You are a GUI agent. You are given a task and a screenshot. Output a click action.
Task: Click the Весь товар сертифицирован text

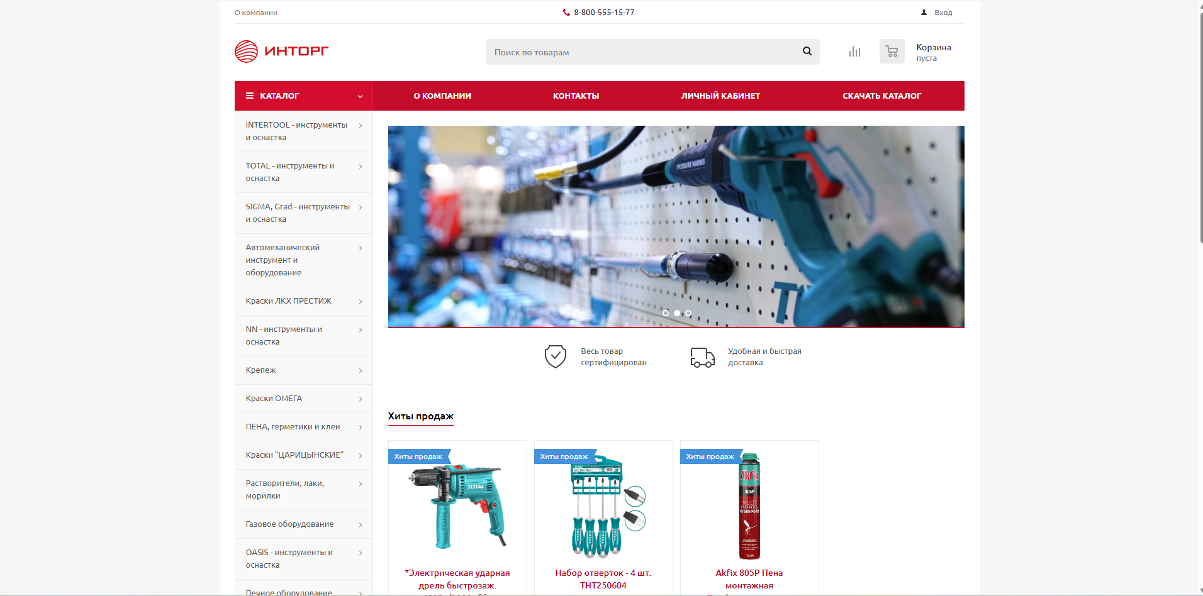click(x=613, y=357)
